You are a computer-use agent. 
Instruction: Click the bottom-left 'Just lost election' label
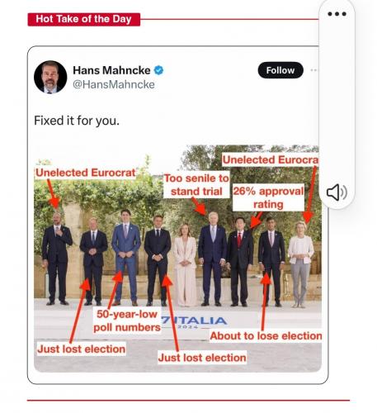(x=82, y=349)
